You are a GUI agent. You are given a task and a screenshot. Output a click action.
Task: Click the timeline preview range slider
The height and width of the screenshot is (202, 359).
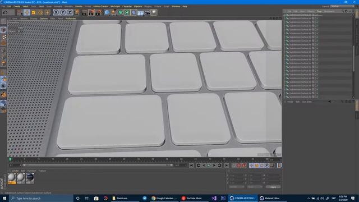point(98,165)
